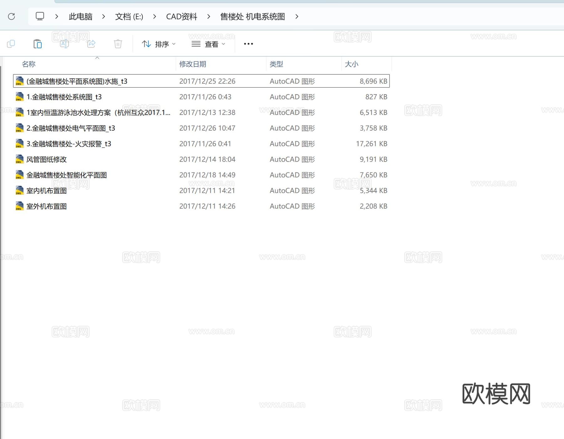Expand the chevron after 此电脑
This screenshot has height=439, width=564.
(103, 16)
